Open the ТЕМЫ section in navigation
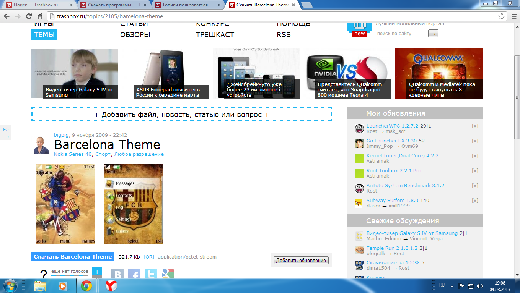Viewport: 520px width, 293px height. click(x=44, y=34)
